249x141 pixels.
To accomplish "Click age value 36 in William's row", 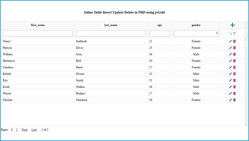I will pyautogui.click(x=151, y=54).
